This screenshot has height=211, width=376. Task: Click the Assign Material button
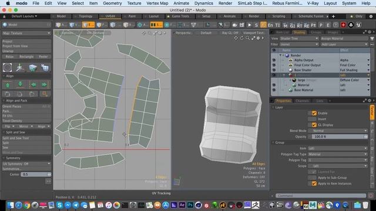pos(344,38)
